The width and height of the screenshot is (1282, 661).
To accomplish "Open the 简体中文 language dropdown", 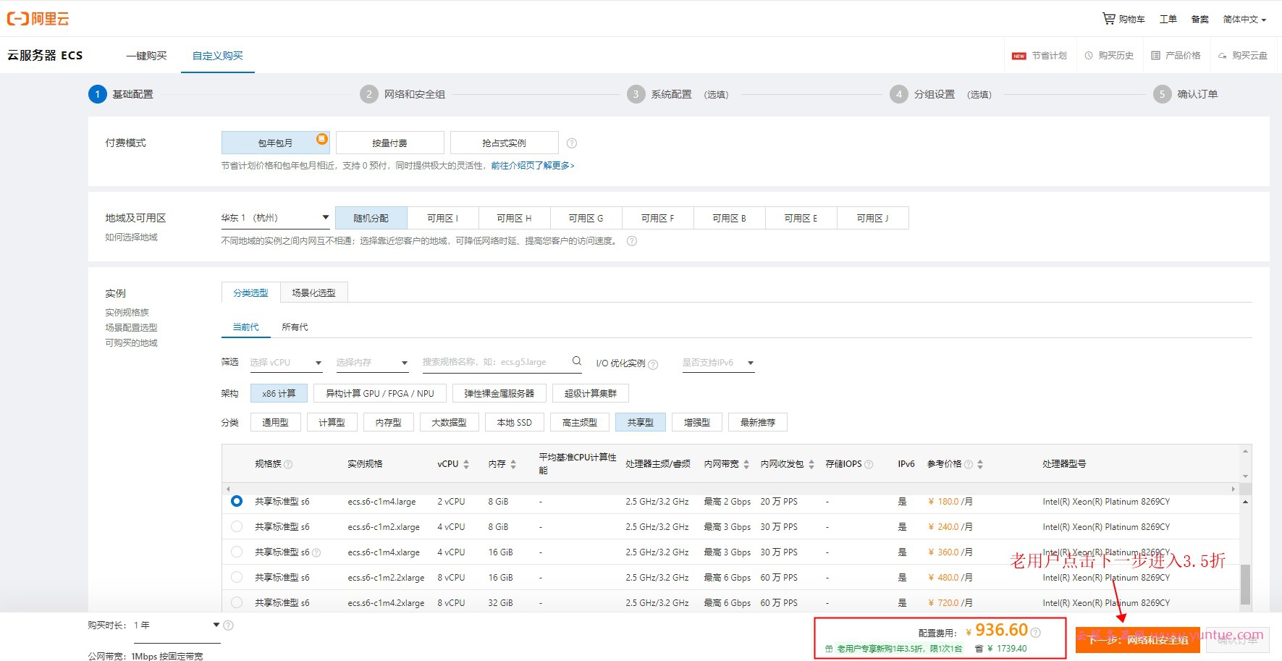I will pos(1244,20).
